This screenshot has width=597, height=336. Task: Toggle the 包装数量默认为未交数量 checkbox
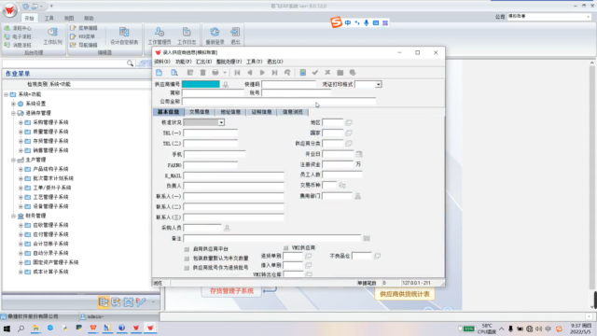click(x=187, y=259)
